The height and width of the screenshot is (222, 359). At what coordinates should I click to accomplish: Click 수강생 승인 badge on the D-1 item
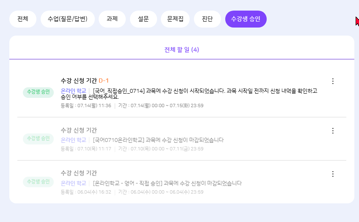38,92
